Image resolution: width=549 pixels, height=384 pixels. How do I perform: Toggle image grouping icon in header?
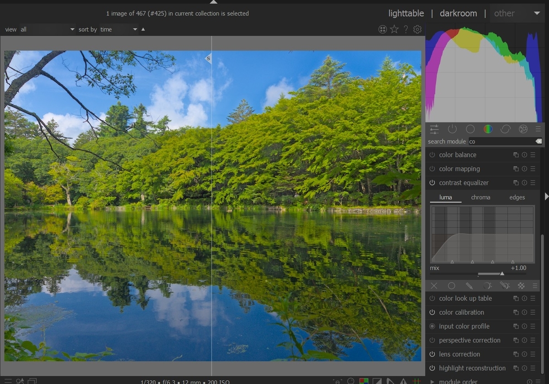(x=383, y=29)
